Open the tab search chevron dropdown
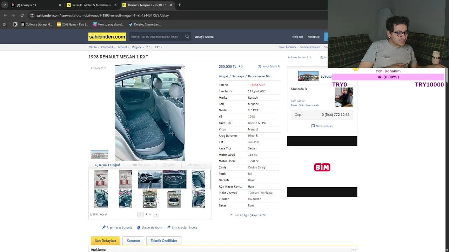This screenshot has width=449, height=252. [5, 5]
